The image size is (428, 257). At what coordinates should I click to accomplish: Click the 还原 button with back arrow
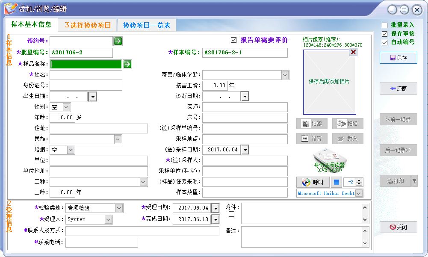[398, 89]
